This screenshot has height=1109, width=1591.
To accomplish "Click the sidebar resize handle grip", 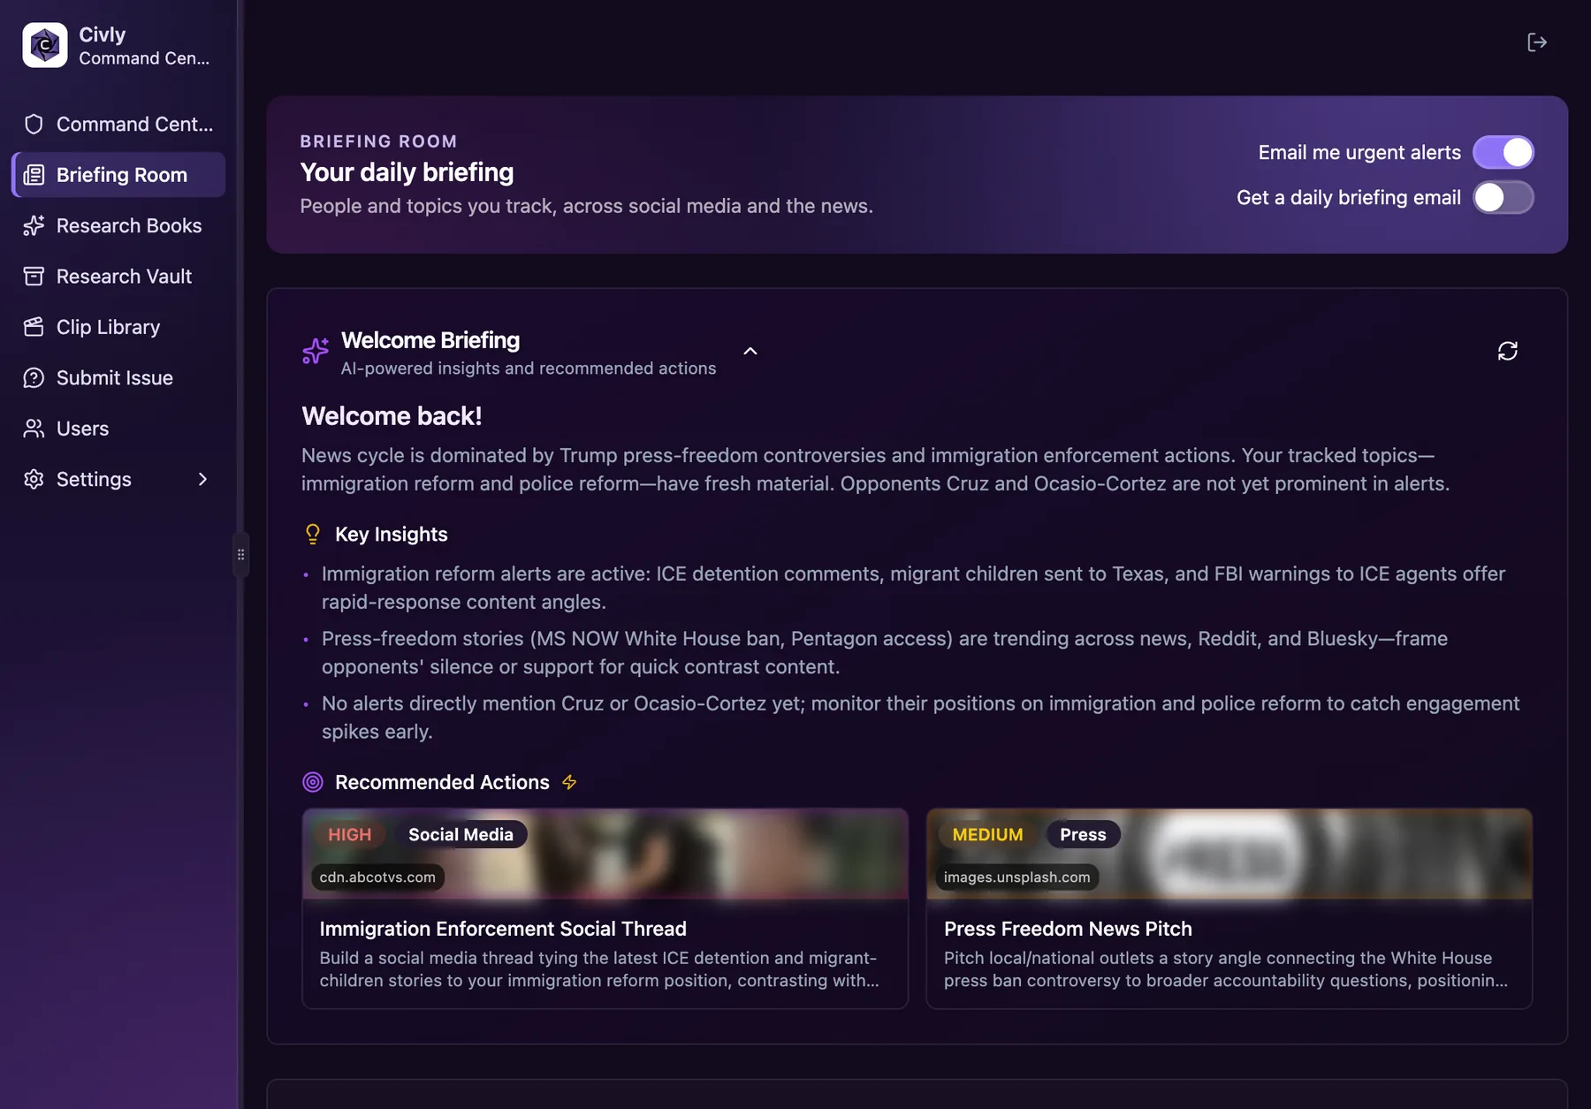I will click(x=240, y=555).
